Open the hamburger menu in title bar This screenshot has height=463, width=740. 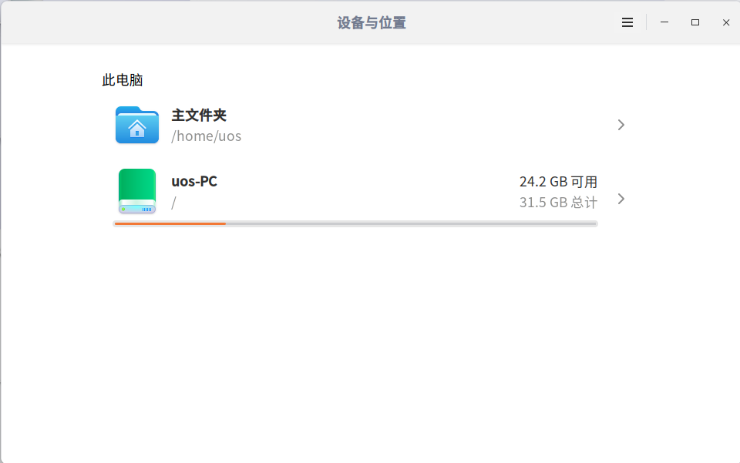[x=627, y=22]
